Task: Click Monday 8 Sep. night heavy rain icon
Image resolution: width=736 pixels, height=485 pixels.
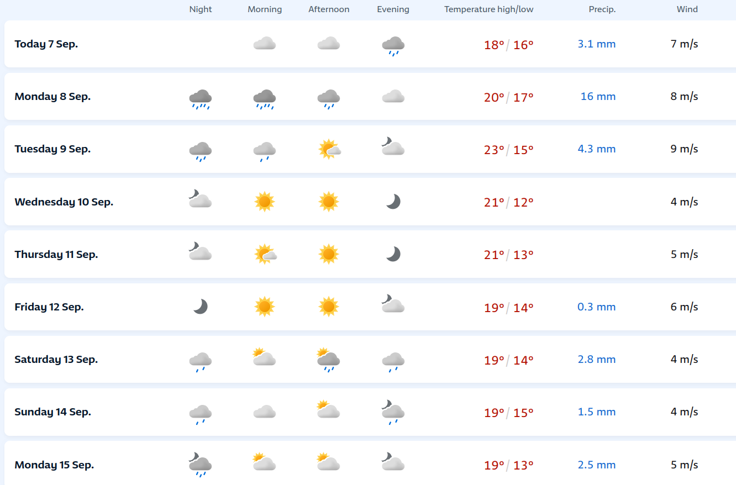Action: [201, 98]
